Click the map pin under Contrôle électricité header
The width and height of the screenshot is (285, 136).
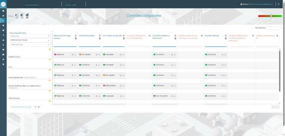point(100,39)
